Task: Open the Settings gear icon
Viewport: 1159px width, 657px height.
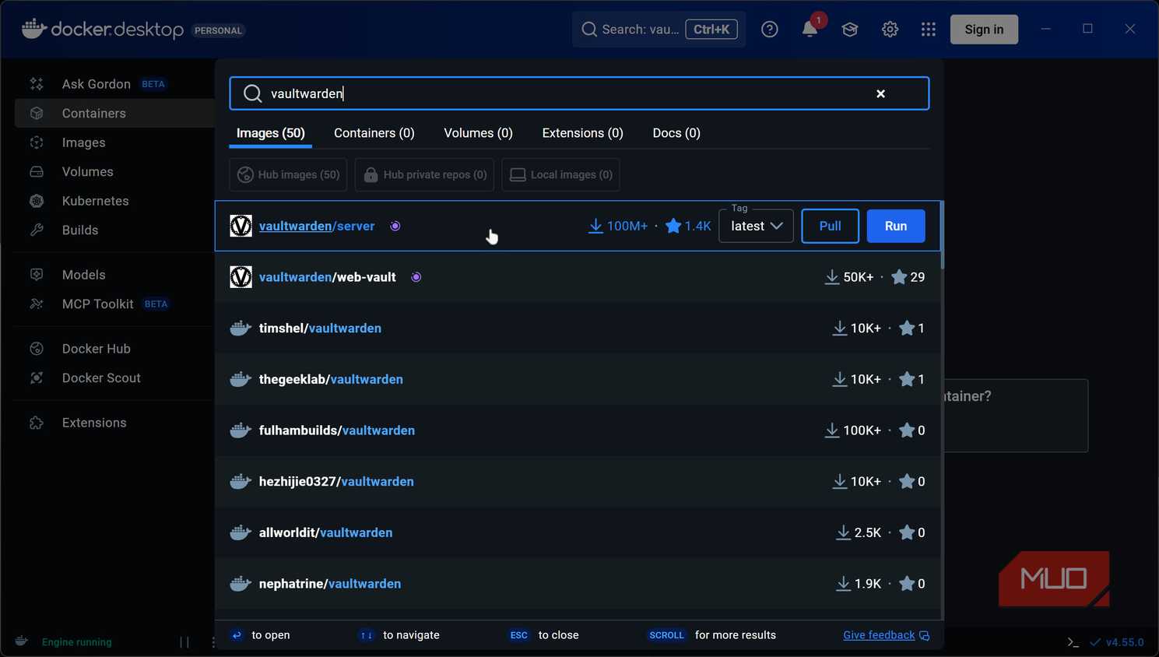Action: (890, 30)
